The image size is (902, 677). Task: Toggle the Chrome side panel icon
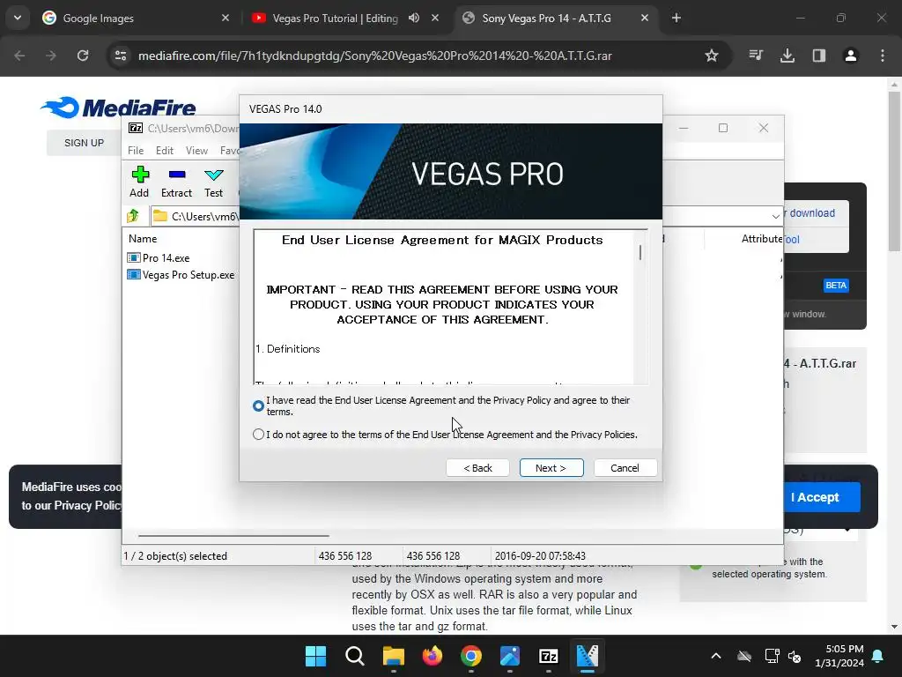coord(819,56)
